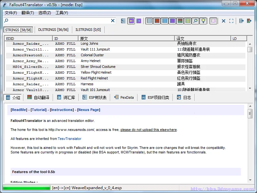
Task: Click the intro panel scroll-down arrow
Action: tap(250, 180)
